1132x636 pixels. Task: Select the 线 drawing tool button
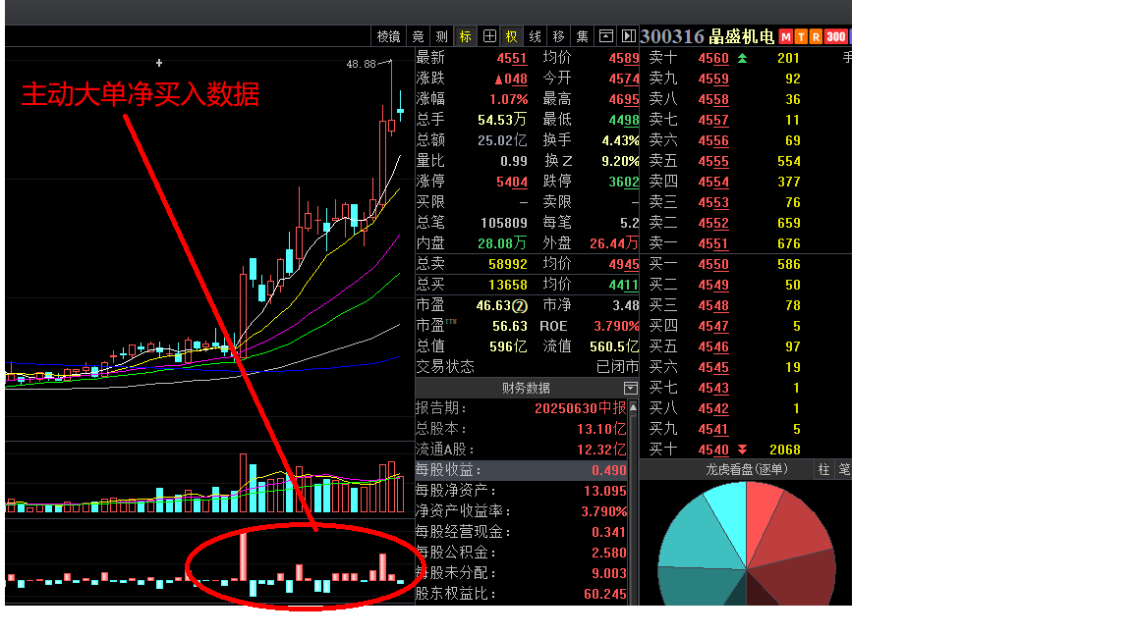(535, 36)
